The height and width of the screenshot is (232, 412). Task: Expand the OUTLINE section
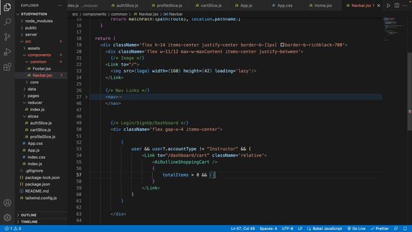[18, 215]
